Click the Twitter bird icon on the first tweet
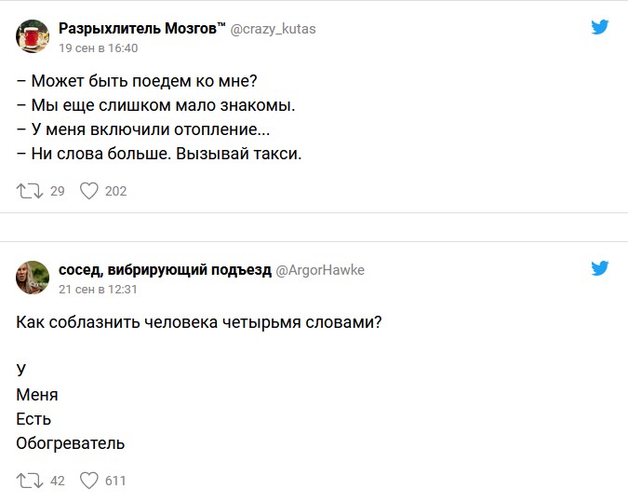The width and height of the screenshot is (628, 502). (600, 28)
